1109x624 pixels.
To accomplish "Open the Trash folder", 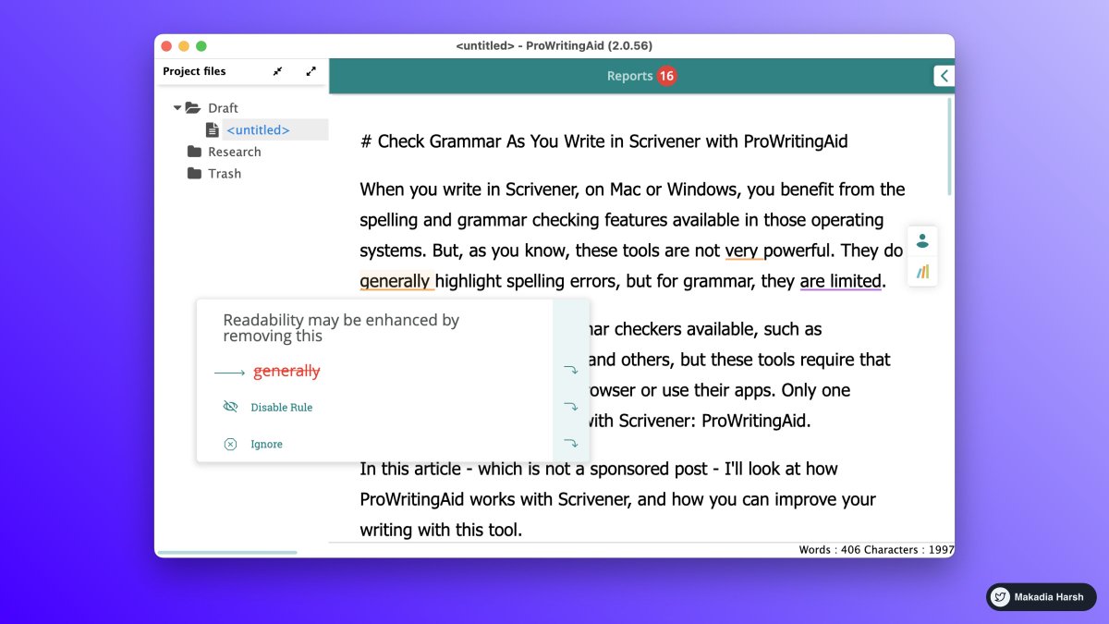I will click(x=225, y=174).
